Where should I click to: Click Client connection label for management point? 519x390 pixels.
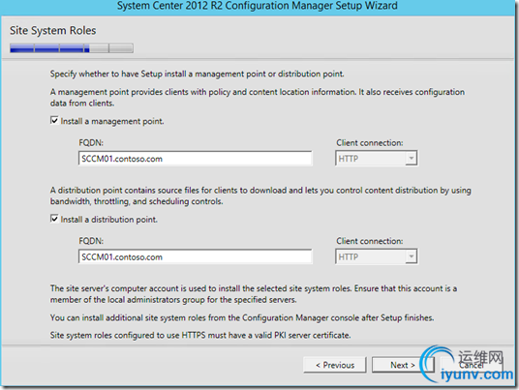pyautogui.click(x=370, y=142)
